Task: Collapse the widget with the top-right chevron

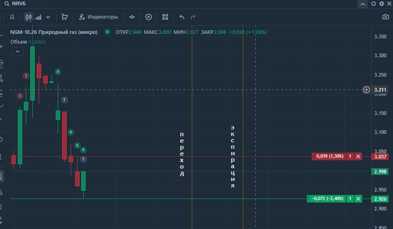Action: point(363,4)
